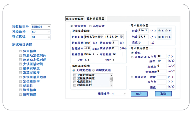The width and height of the screenshot is (193, 113).
Task: Click the error list scrollbar up arrow
Action: coord(111,76)
